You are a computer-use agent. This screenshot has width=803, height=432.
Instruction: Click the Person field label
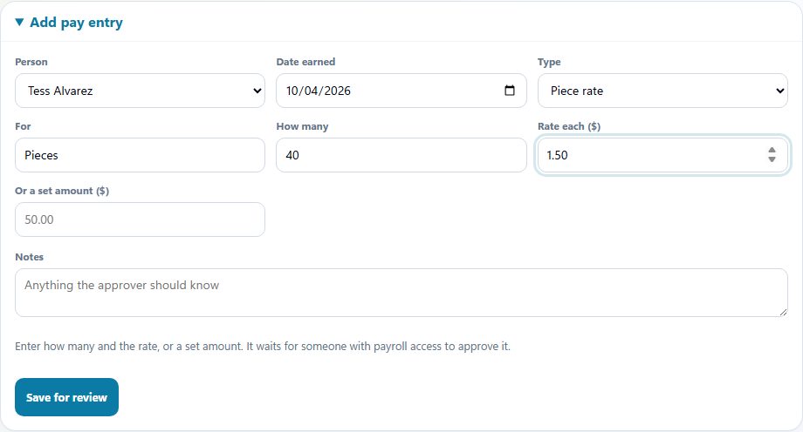click(x=31, y=62)
